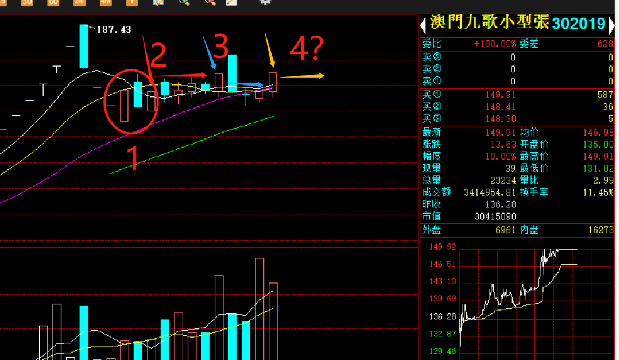
Task: Click the latest red candlestick on the K-line chart
Action: tap(273, 82)
